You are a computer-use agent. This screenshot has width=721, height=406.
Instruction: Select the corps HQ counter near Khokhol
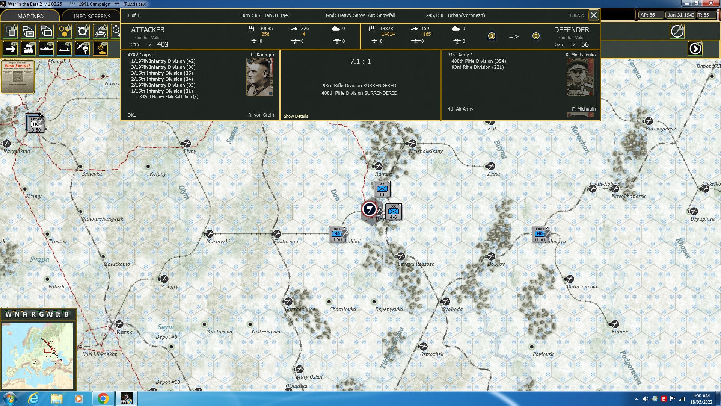(337, 234)
